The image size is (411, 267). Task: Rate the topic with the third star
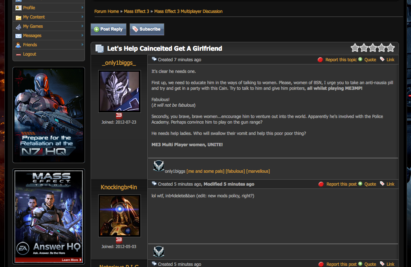click(373, 48)
